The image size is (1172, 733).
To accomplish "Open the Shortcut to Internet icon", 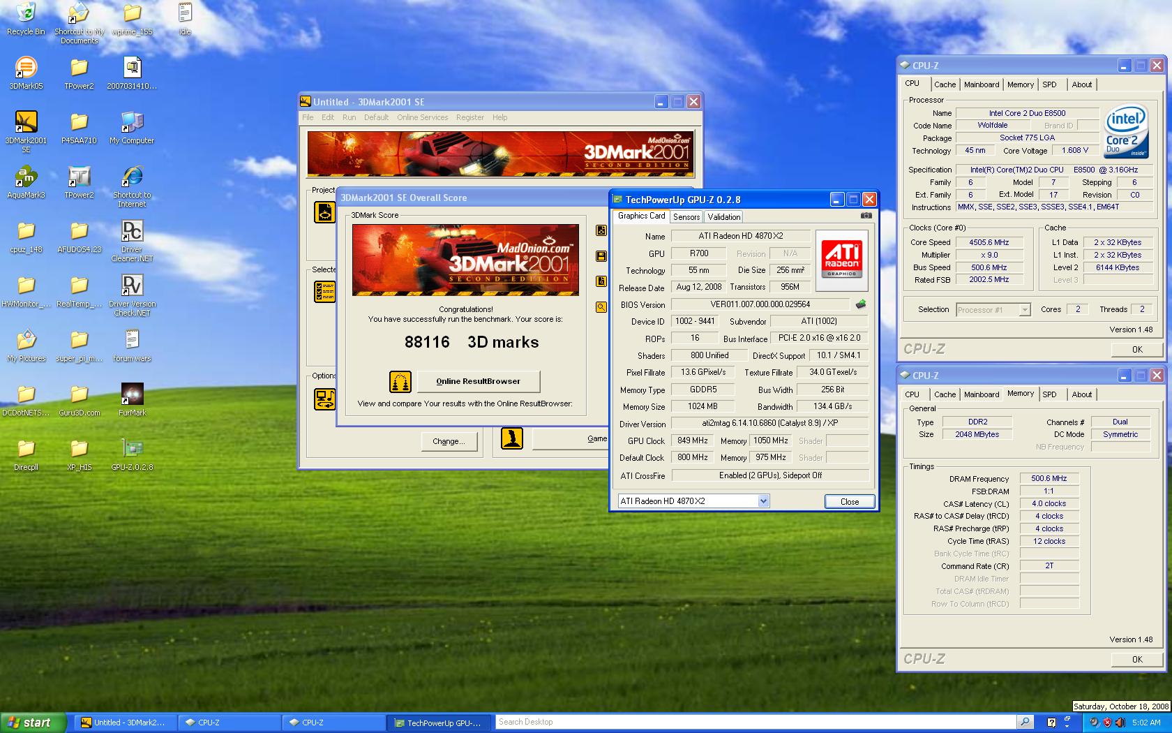I will [132, 177].
